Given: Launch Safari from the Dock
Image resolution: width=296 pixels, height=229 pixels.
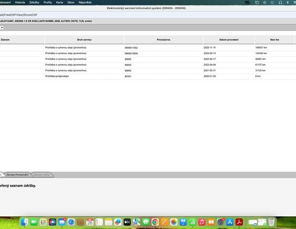Looking at the screenshot, I should point(71,222).
